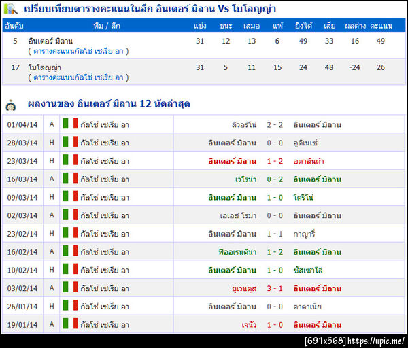408x348 pixels.
Task: Click the ผลงานของ อินเตอร์ มิลาน 12 นัดล่าสุด heading
Action: click(109, 104)
